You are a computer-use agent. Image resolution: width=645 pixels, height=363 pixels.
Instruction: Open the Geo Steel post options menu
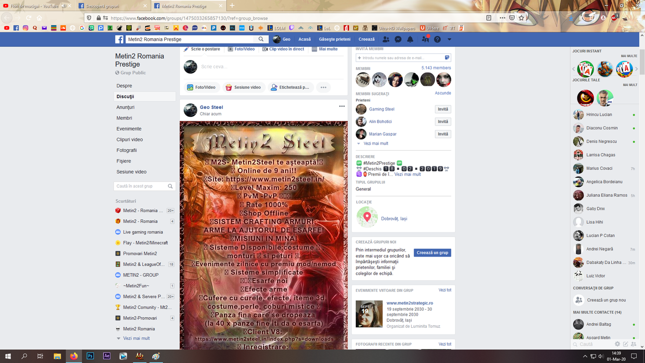(342, 106)
